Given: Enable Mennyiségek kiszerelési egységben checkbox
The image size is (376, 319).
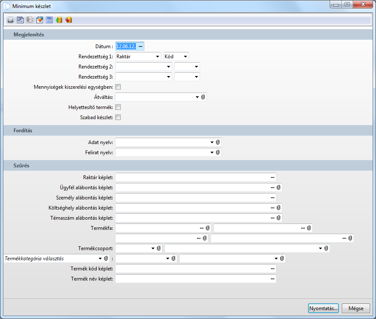Looking at the screenshot, I should (118, 87).
